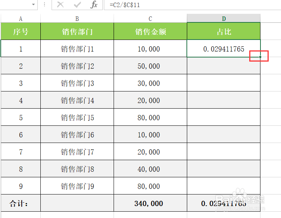Click cell with 销售部门5

tap(77, 118)
